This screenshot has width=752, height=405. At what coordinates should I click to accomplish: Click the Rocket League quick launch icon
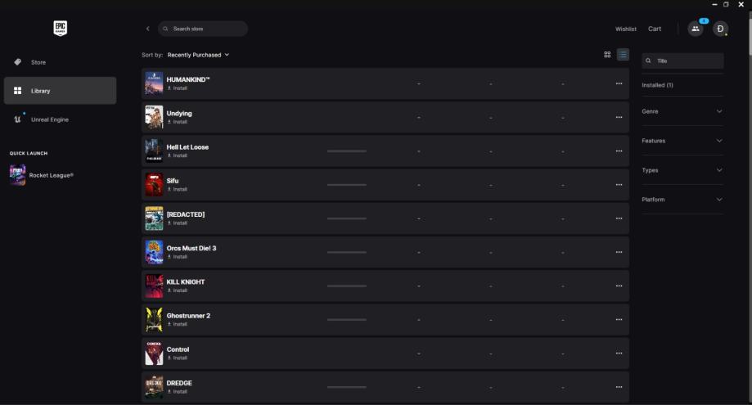click(x=18, y=175)
